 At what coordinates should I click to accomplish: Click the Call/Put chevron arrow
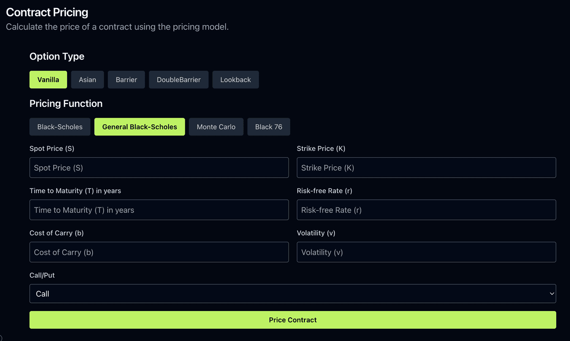click(x=551, y=294)
